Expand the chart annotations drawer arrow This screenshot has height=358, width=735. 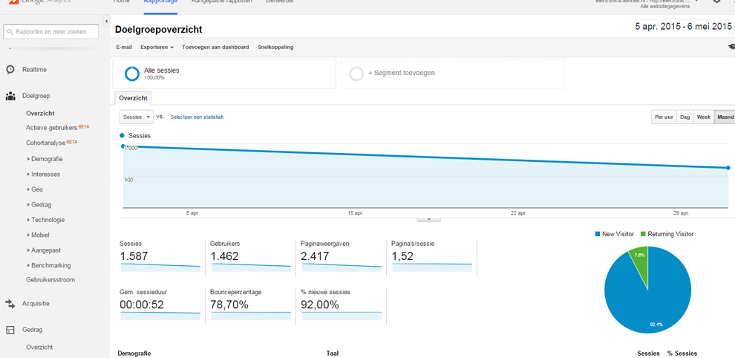coord(428,219)
